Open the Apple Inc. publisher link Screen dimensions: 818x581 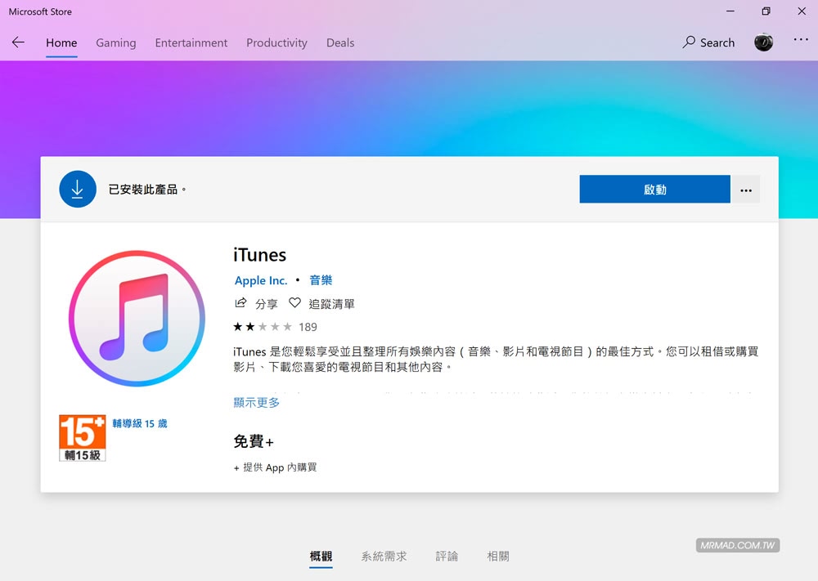tap(260, 280)
